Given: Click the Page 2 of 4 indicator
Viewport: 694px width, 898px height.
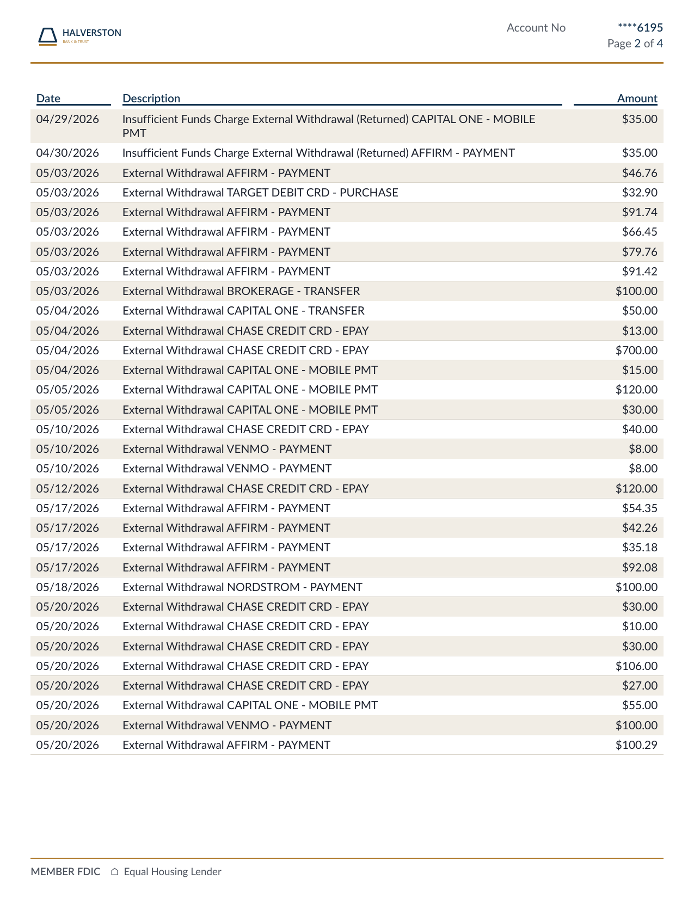Looking at the screenshot, I should (635, 44).
